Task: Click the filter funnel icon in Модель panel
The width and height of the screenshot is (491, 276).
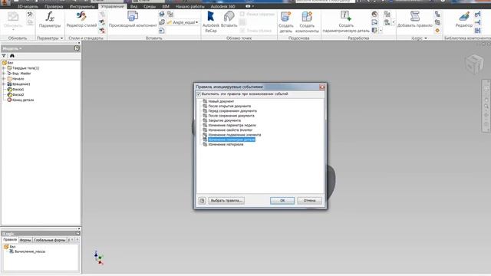Action: point(4,56)
